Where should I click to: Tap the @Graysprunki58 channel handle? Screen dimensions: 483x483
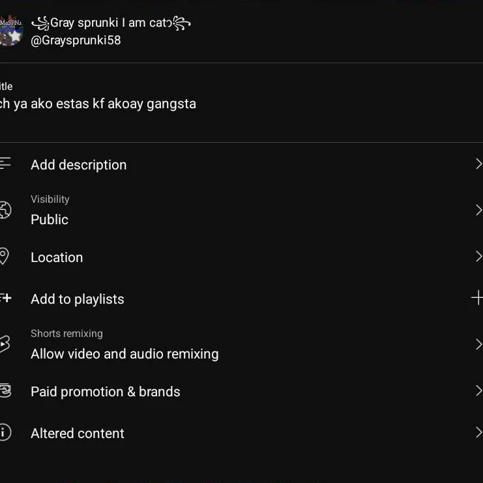[x=76, y=40]
